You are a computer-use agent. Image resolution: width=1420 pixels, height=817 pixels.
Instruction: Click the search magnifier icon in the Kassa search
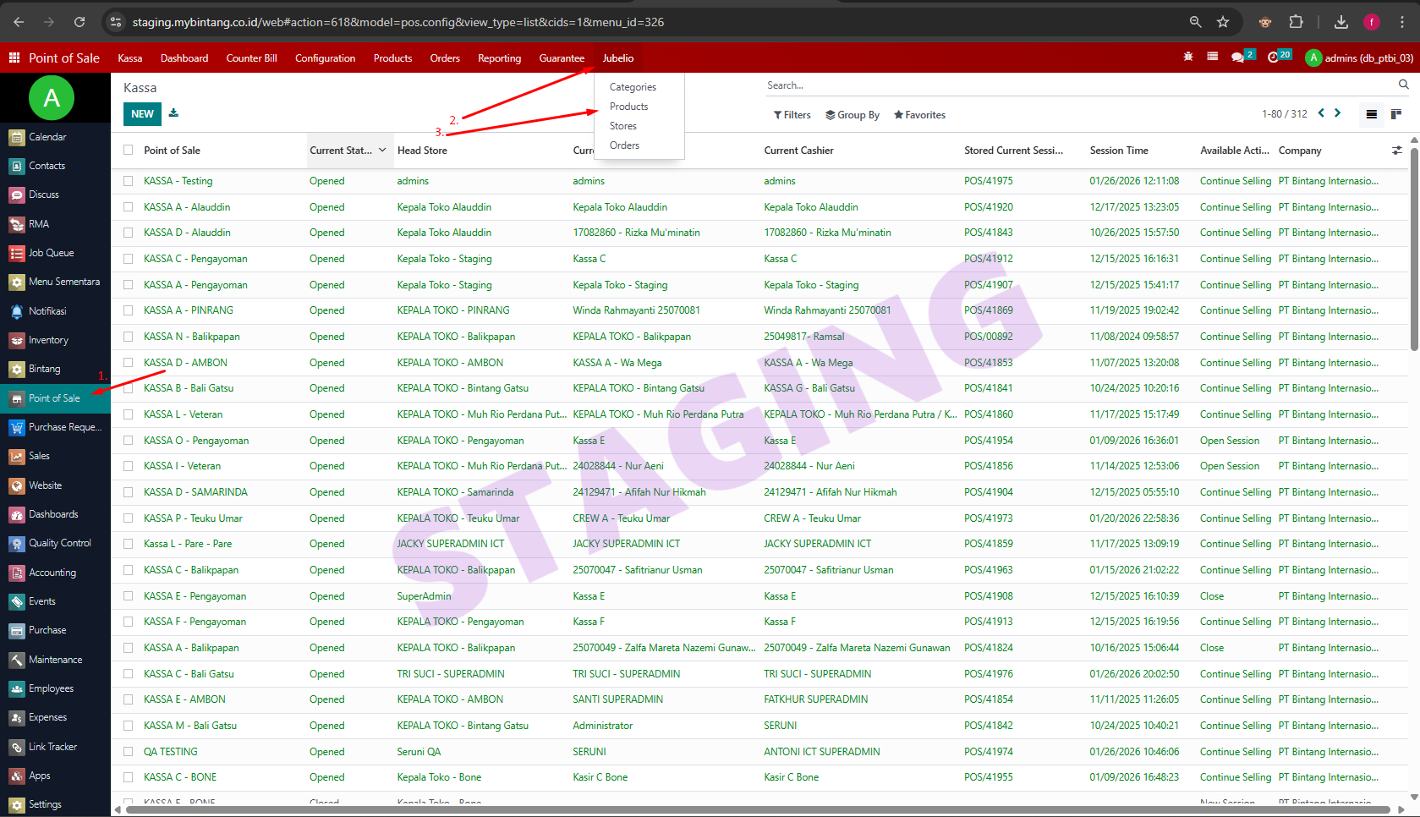tap(1404, 85)
